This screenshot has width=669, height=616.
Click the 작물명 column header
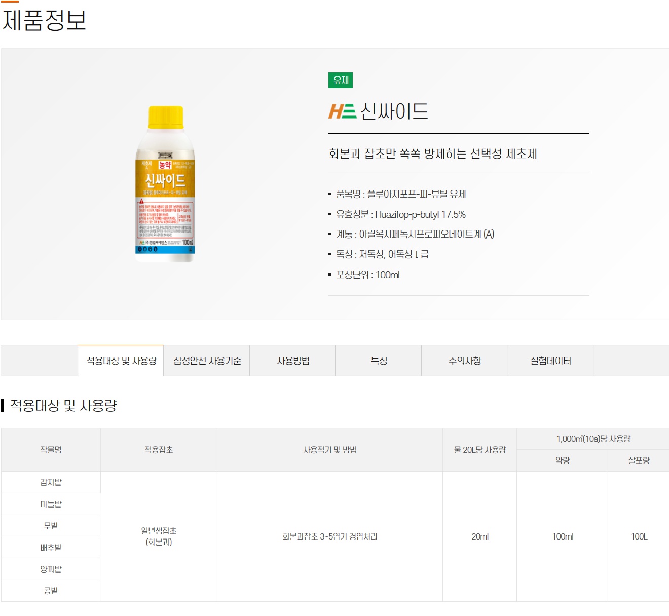(x=51, y=450)
